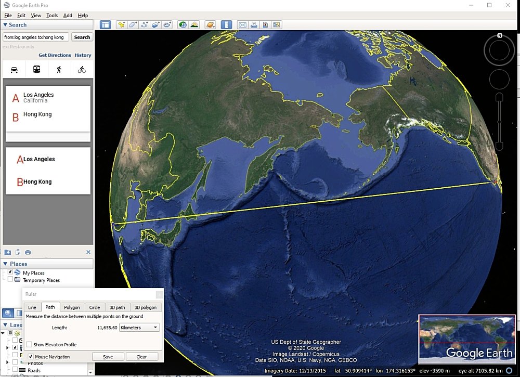The image size is (520, 377).
Task: Open the File menu
Action: tap(8, 16)
